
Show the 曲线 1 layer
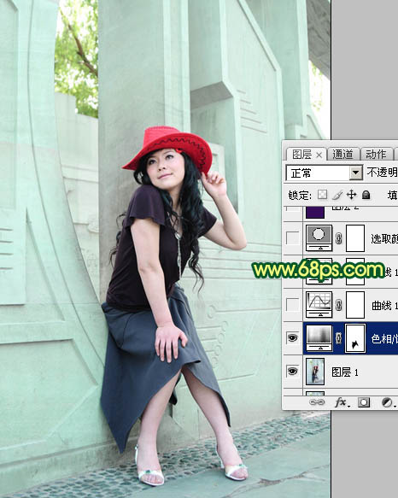coord(292,305)
